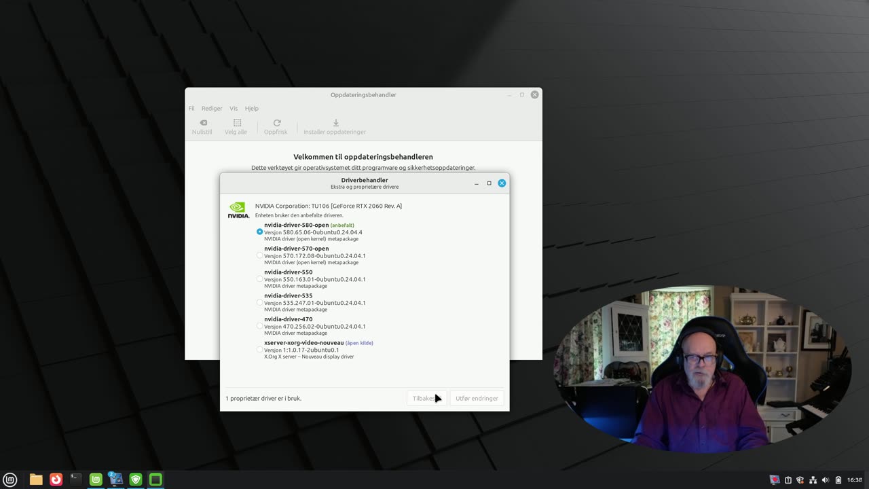Open the Vis menu
Image resolution: width=869 pixels, height=489 pixels.
coord(234,108)
